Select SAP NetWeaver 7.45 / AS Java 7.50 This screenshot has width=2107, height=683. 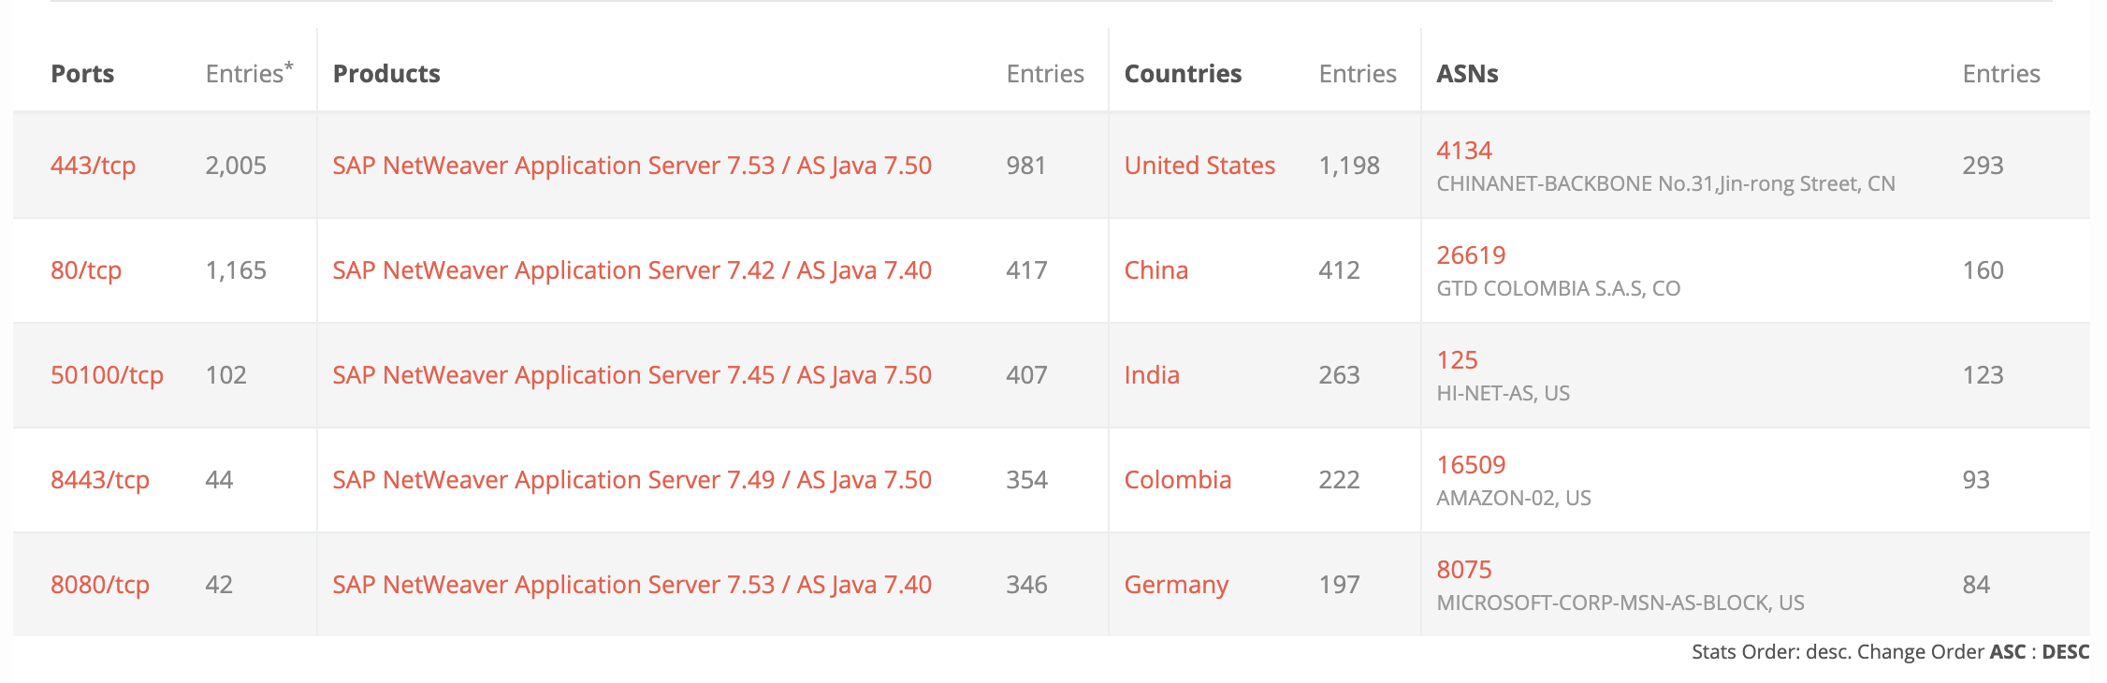[632, 375]
